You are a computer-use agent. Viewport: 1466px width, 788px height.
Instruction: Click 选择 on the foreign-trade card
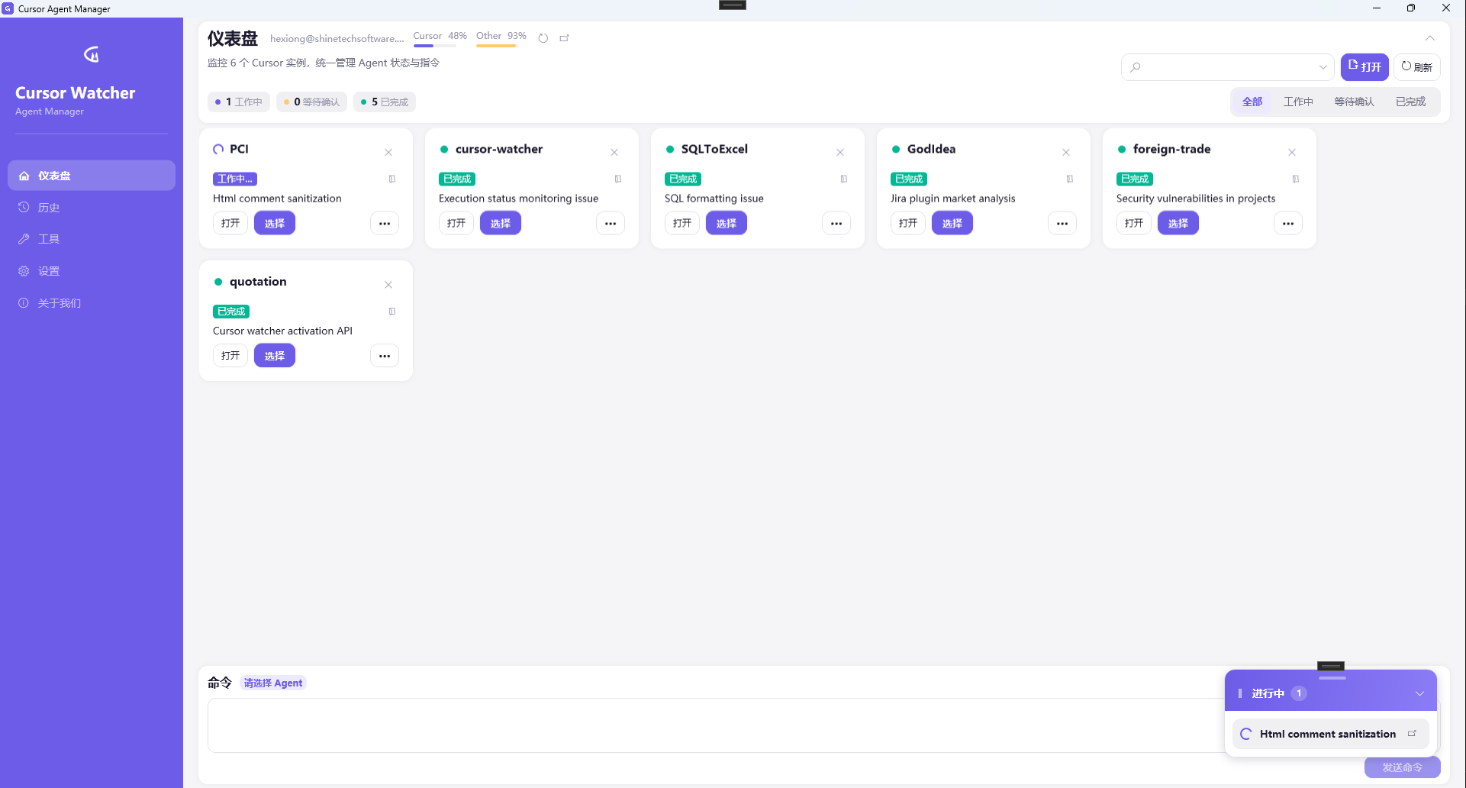pyautogui.click(x=1178, y=223)
